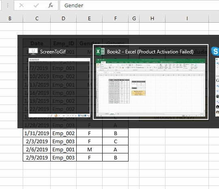The image size is (219, 189).
Task: Select column C header
Action: point(37,18)
